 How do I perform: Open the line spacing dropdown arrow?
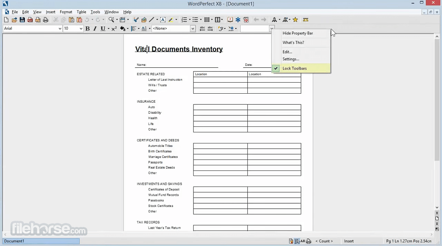[150, 29]
